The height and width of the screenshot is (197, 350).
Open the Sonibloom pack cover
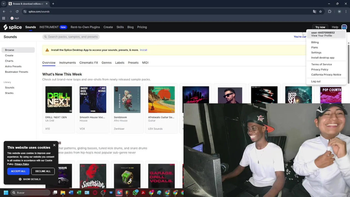(127, 100)
